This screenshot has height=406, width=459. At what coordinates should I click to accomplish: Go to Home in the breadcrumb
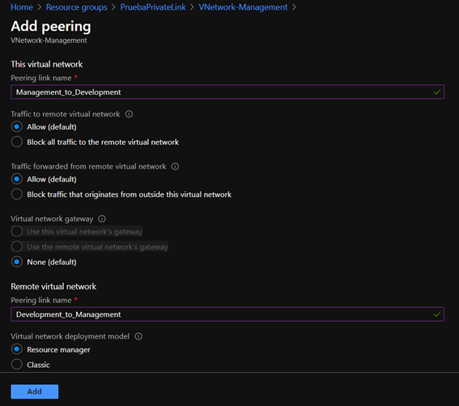pos(22,7)
